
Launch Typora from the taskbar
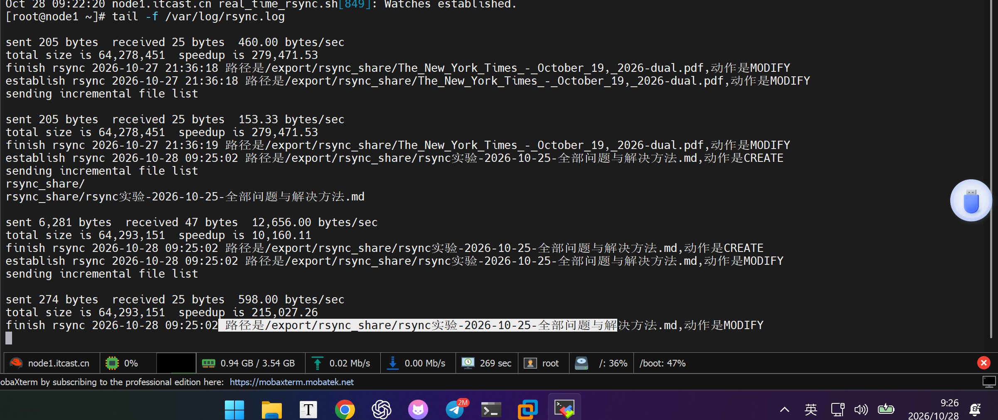pos(308,410)
